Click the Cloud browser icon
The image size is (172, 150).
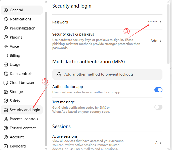[x=6, y=83]
